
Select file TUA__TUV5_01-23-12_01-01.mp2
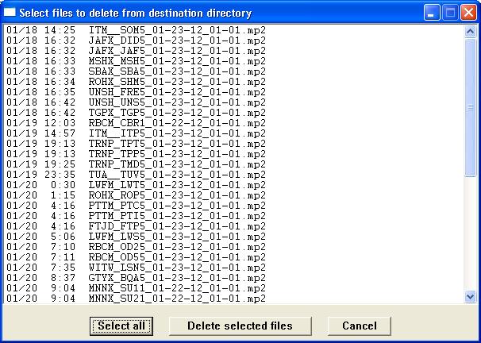pyautogui.click(x=235, y=175)
